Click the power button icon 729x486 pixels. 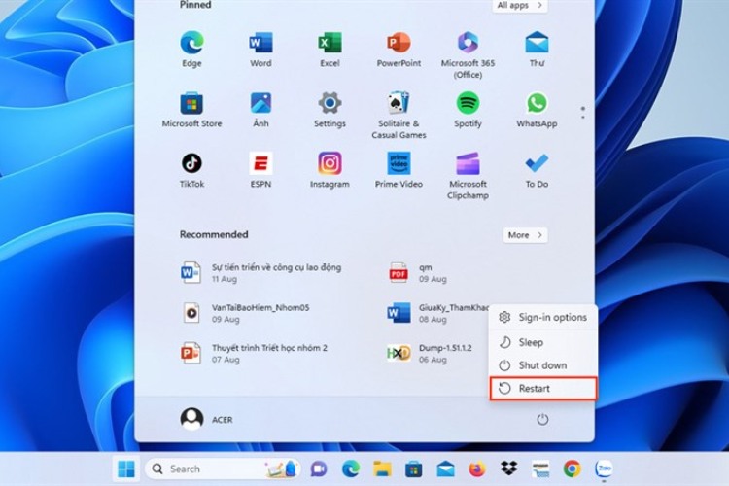[542, 419]
